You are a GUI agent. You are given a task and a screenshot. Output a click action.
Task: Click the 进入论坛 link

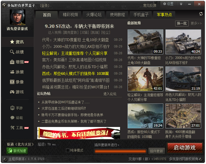click(x=110, y=94)
